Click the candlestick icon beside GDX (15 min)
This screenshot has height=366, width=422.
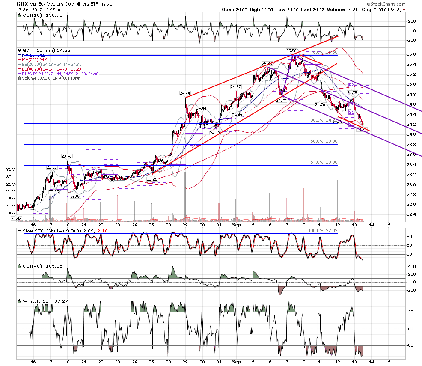19,51
